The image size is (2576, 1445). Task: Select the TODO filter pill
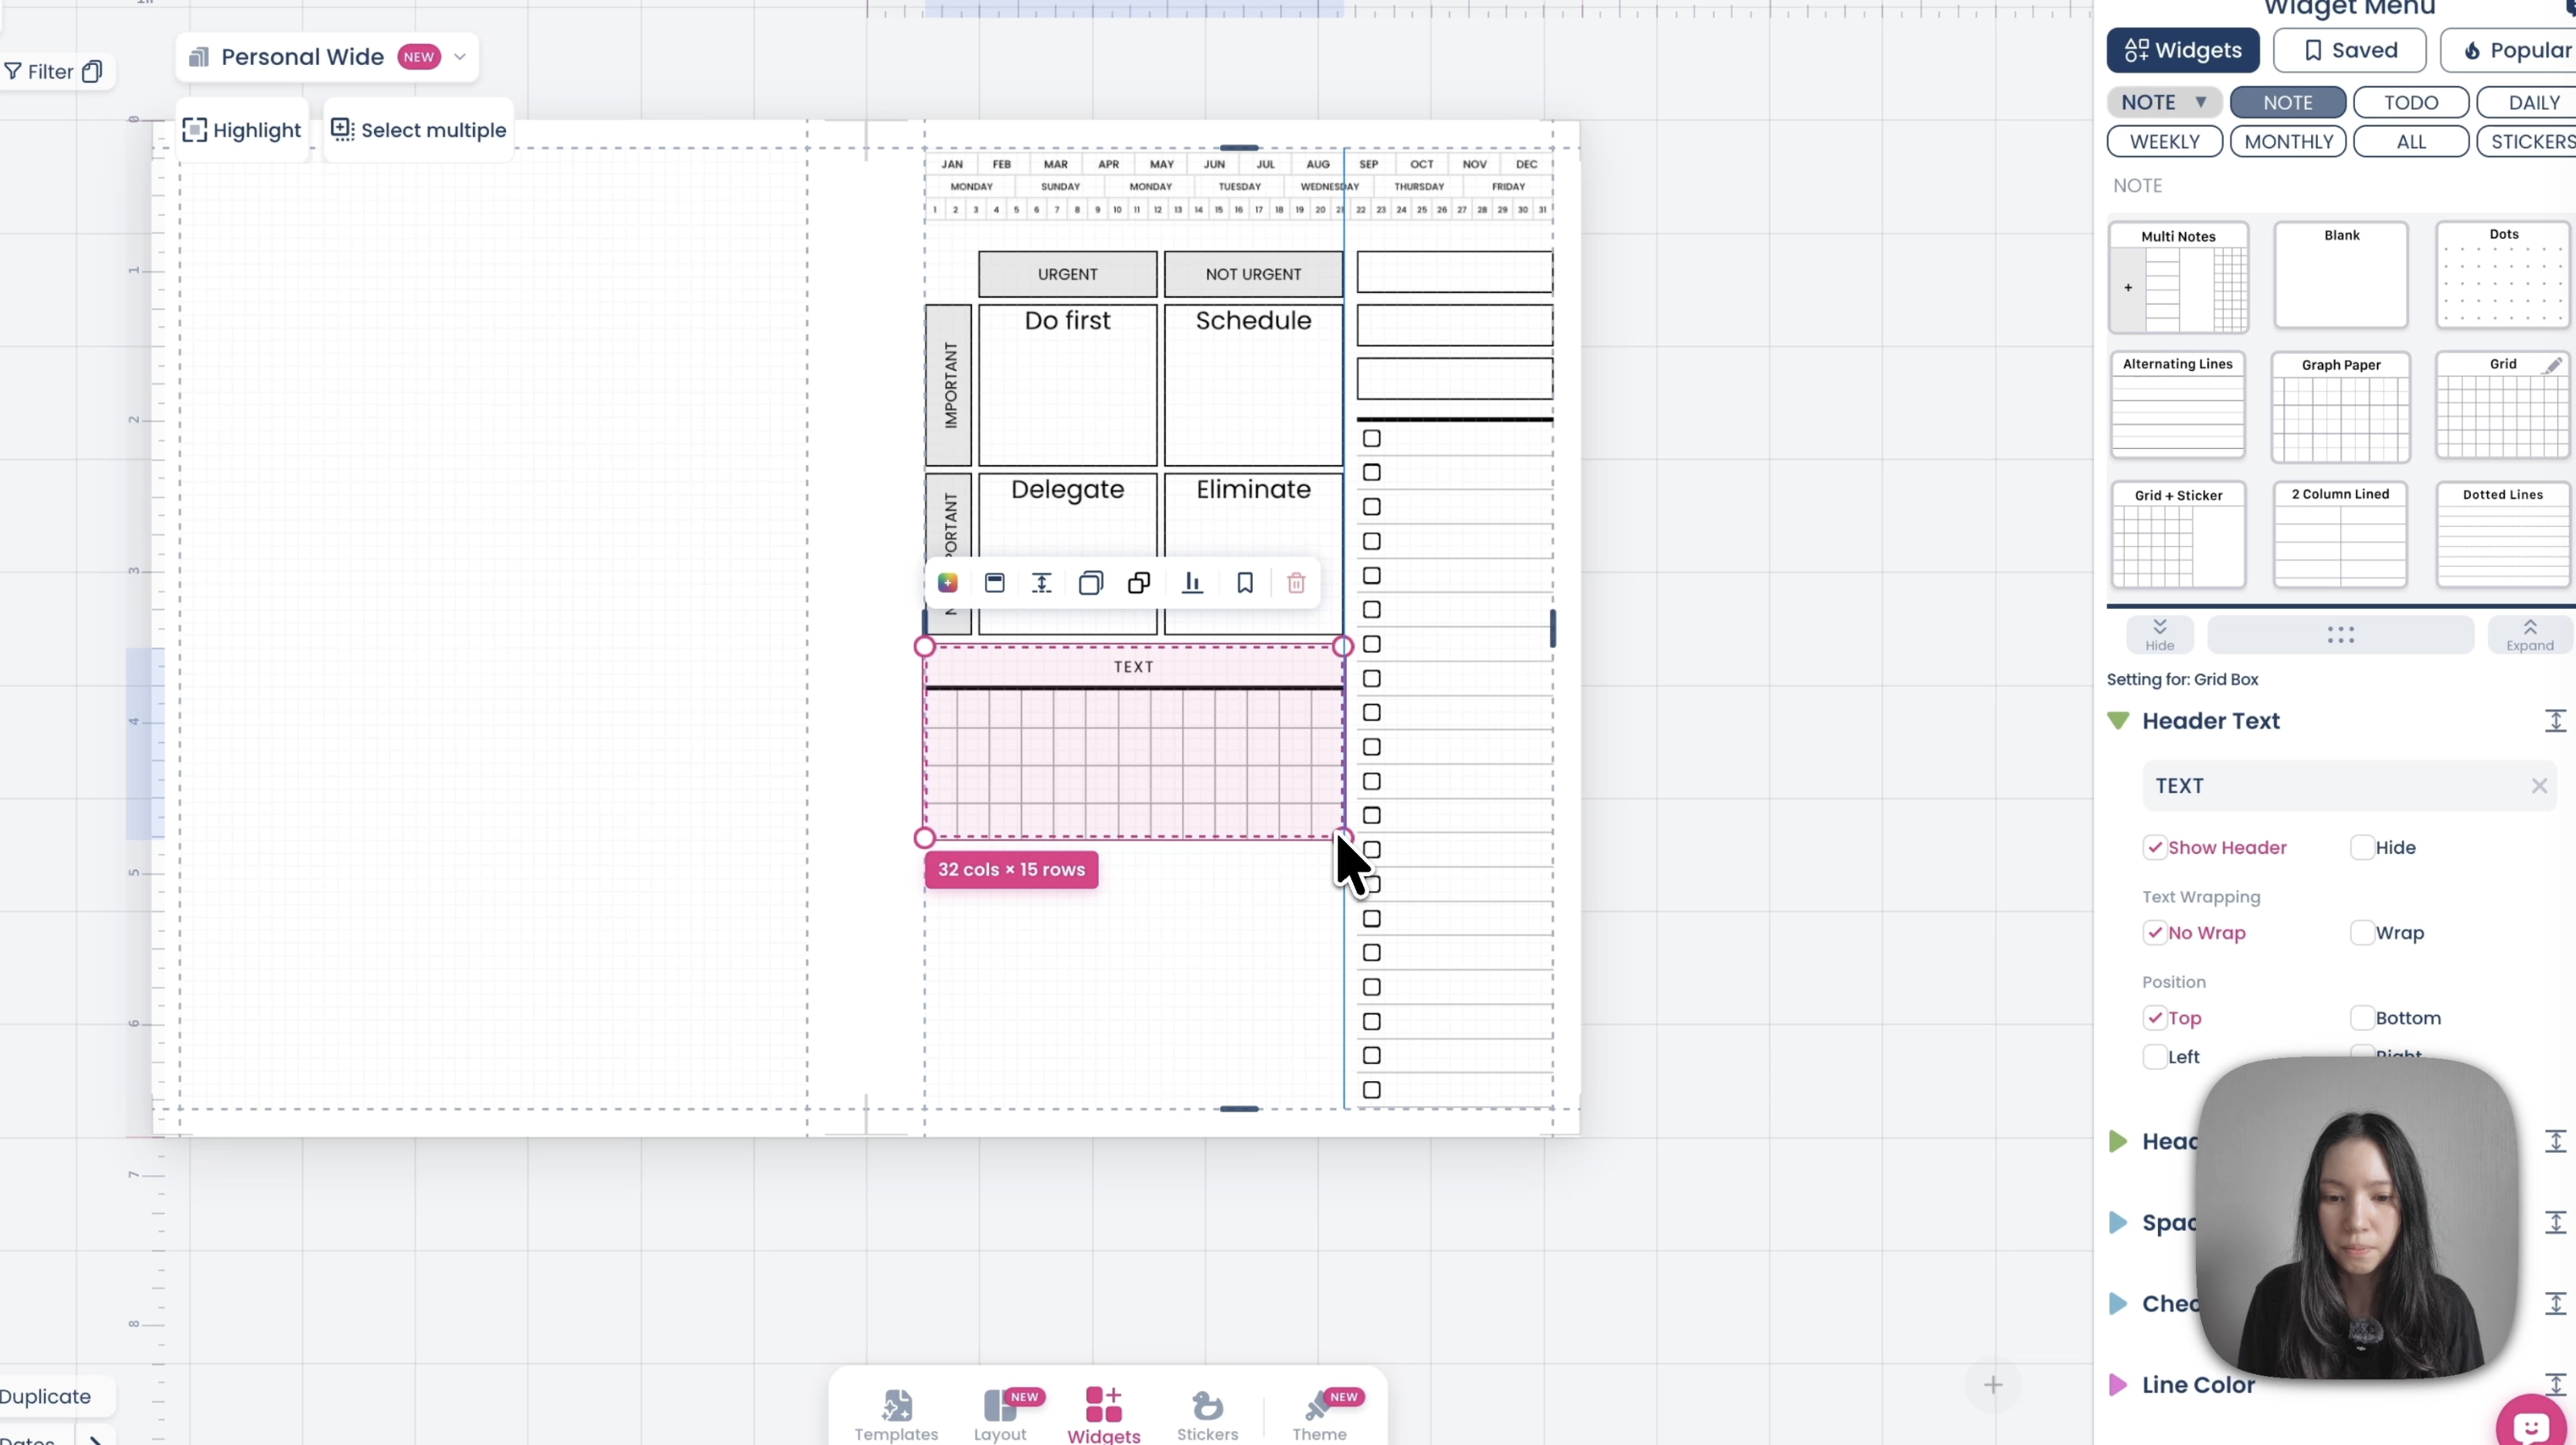(2411, 102)
